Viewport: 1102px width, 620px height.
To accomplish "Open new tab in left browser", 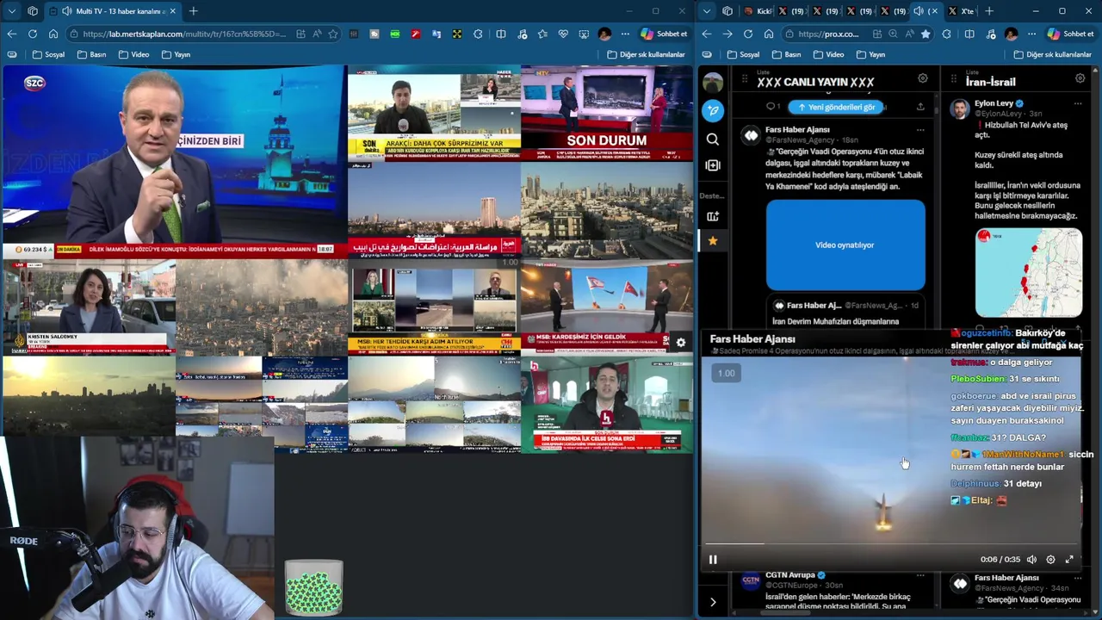I will [193, 11].
